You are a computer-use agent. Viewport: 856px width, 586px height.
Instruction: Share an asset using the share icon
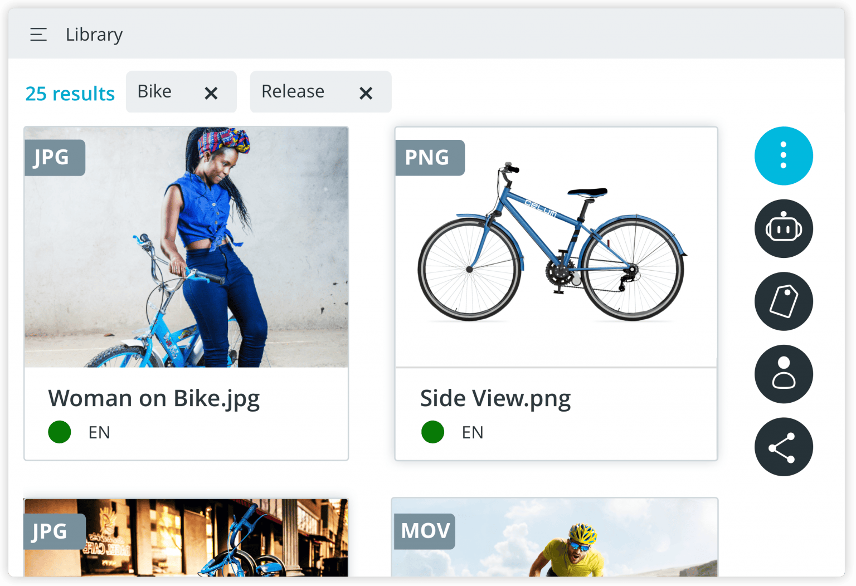pos(784,447)
